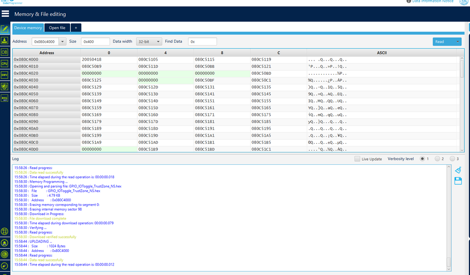Set verbosity level to 1

(422, 159)
